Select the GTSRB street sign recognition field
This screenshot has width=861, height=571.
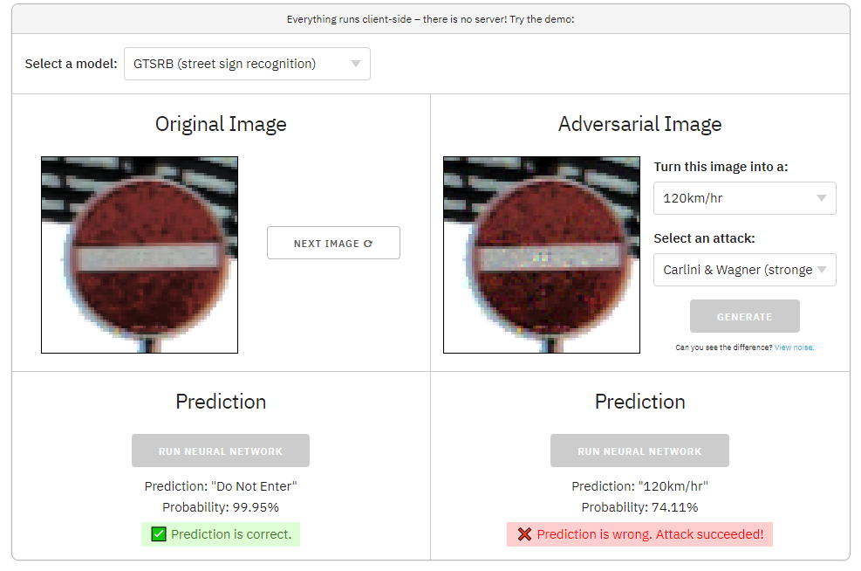(247, 64)
